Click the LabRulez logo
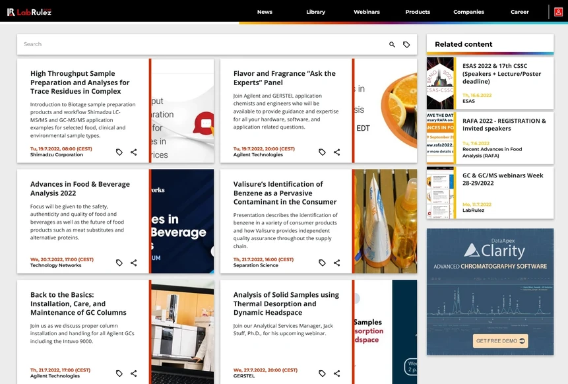Screen dimensions: 568x384 click(29, 12)
